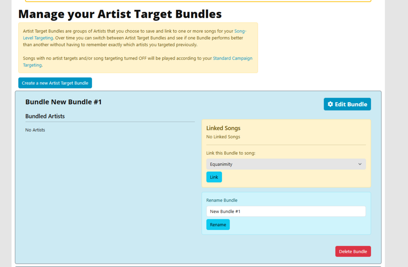This screenshot has width=408, height=267.
Task: Click the No Linked Songs text
Action: [223, 137]
